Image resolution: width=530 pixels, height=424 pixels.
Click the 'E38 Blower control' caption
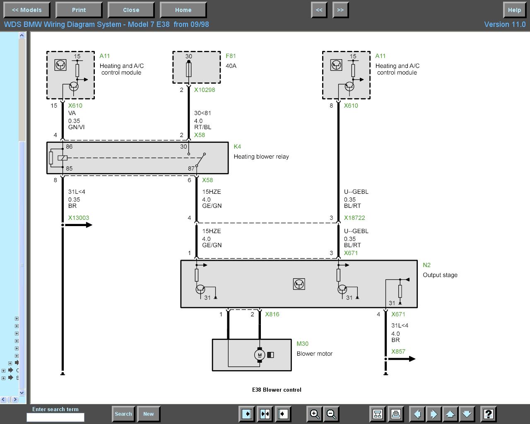click(x=277, y=390)
